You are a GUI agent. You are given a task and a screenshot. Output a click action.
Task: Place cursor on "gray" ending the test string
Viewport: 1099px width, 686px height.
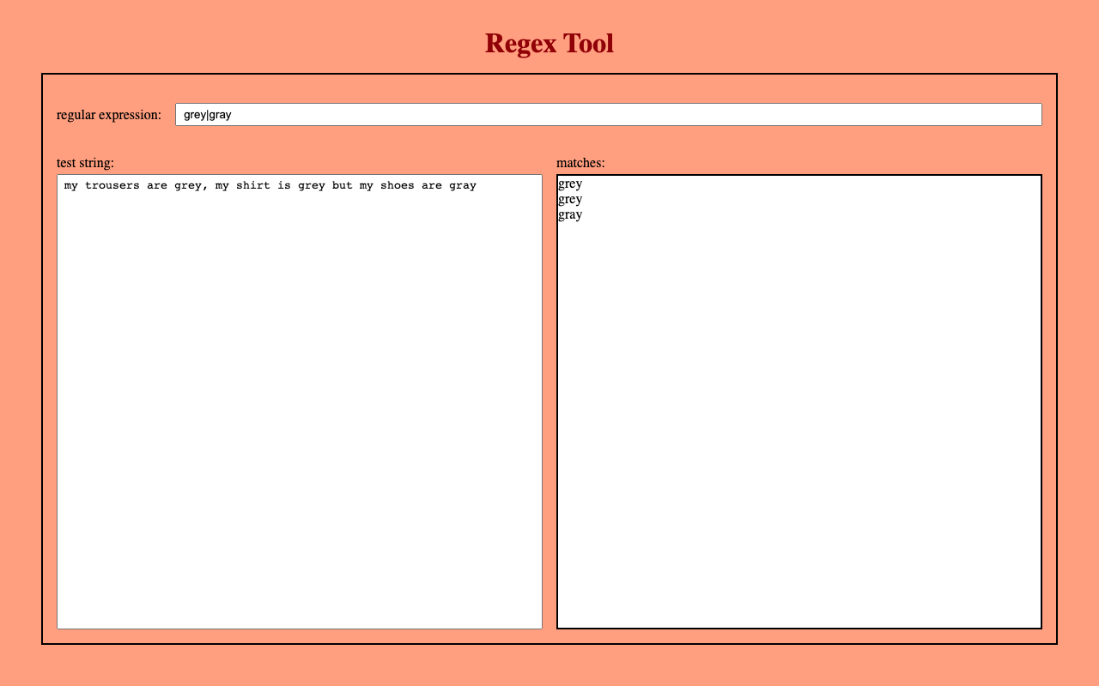pos(463,185)
